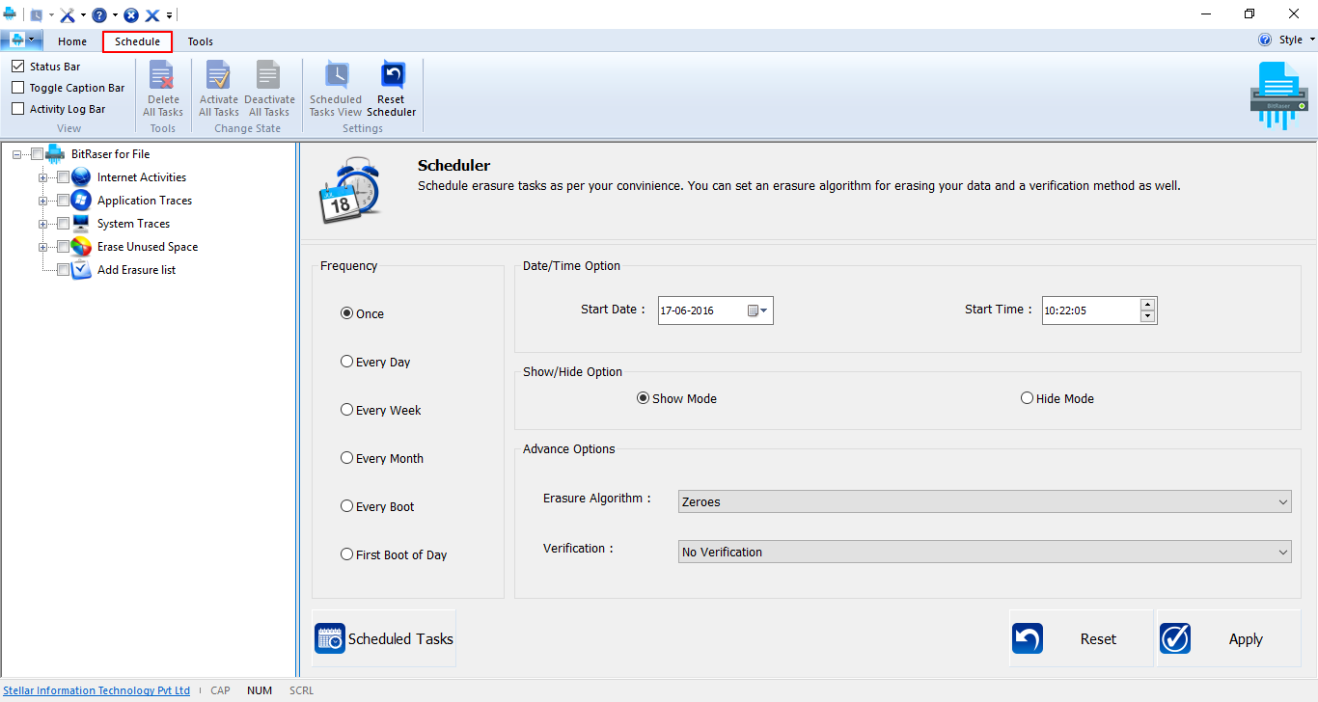The image size is (1318, 702).
Task: Open the Style dropdown menu
Action: (x=1297, y=40)
